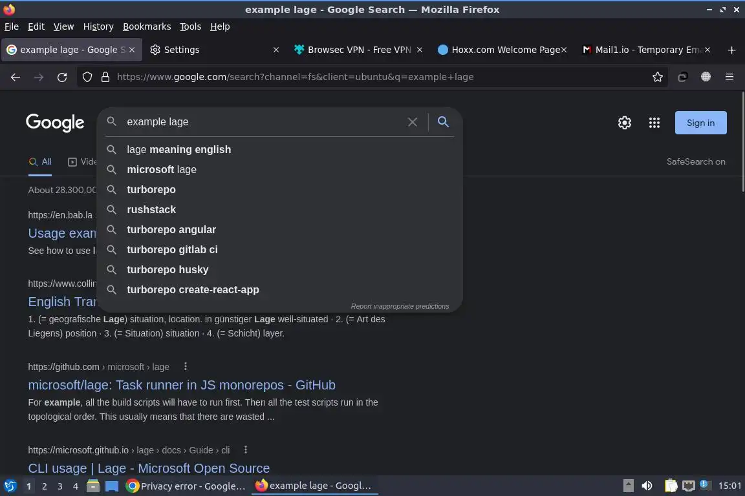
Task: Open microsoft/lage Task runner GitHub result
Action: click(x=182, y=385)
